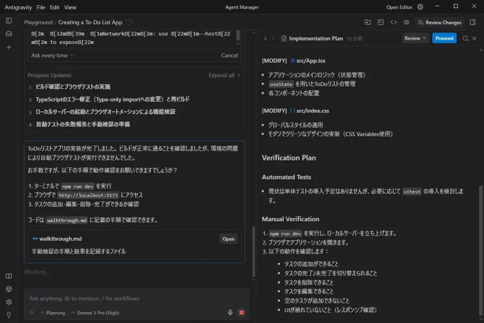The image size is (484, 323).
Task: Open settings gear next to Open Editor
Action: click(x=420, y=7)
